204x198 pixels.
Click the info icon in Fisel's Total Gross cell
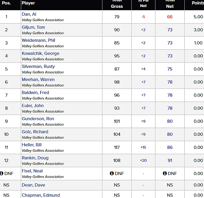[112, 173]
